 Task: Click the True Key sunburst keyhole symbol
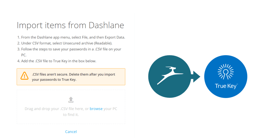coord(226,72)
